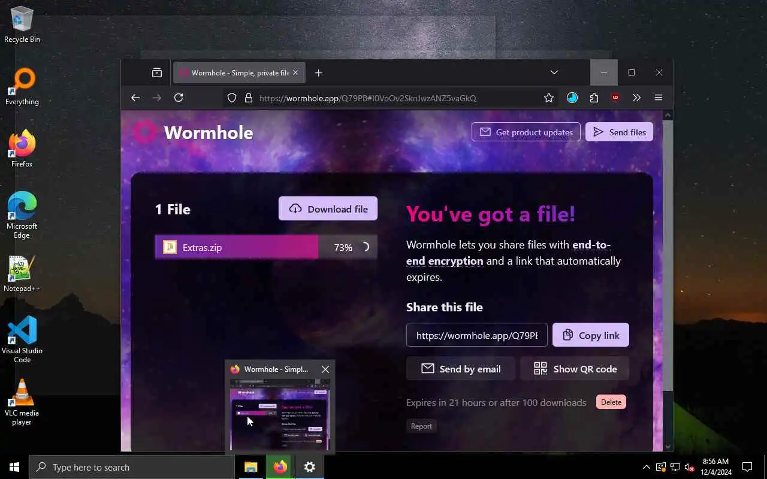Show hidden system tray icons
767x479 pixels.
click(x=646, y=467)
